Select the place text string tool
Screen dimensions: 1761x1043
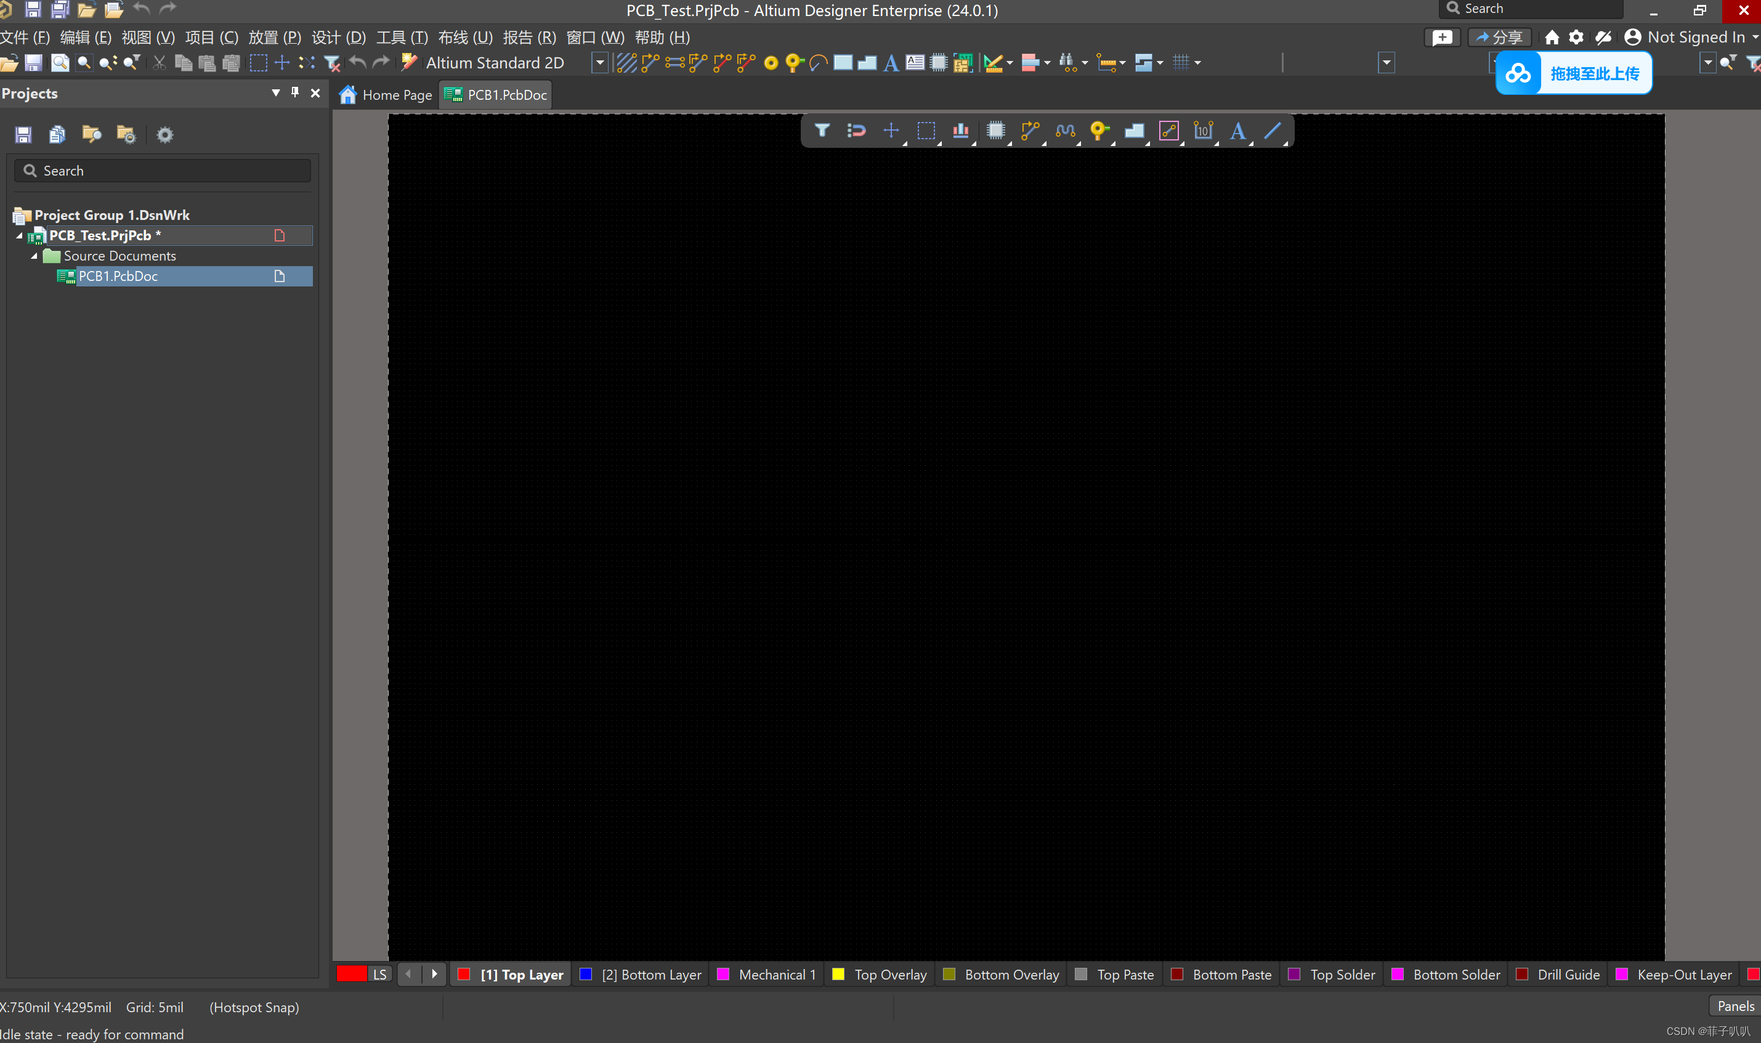coord(1237,131)
